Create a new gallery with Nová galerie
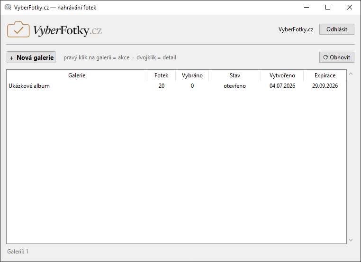 (31, 57)
